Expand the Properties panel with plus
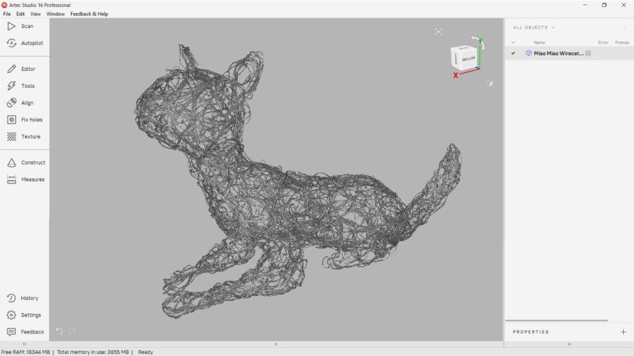 pyautogui.click(x=623, y=332)
